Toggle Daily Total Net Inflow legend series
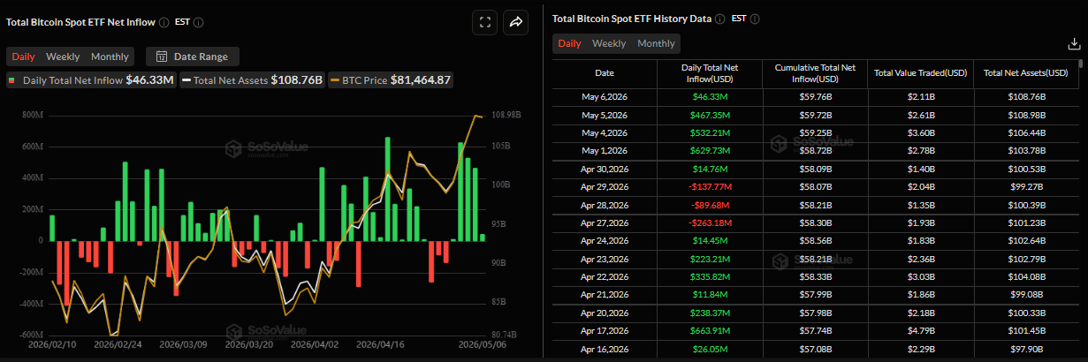 (x=90, y=80)
